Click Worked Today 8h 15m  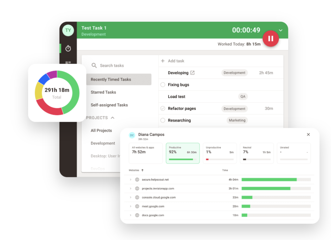[239, 44]
